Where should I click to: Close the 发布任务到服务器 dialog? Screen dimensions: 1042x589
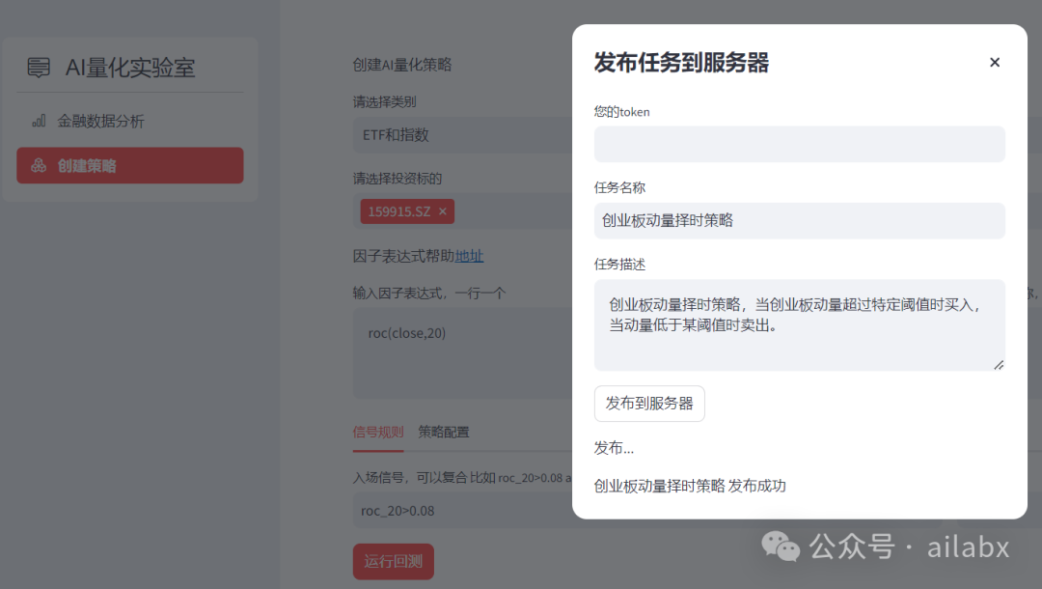click(995, 62)
